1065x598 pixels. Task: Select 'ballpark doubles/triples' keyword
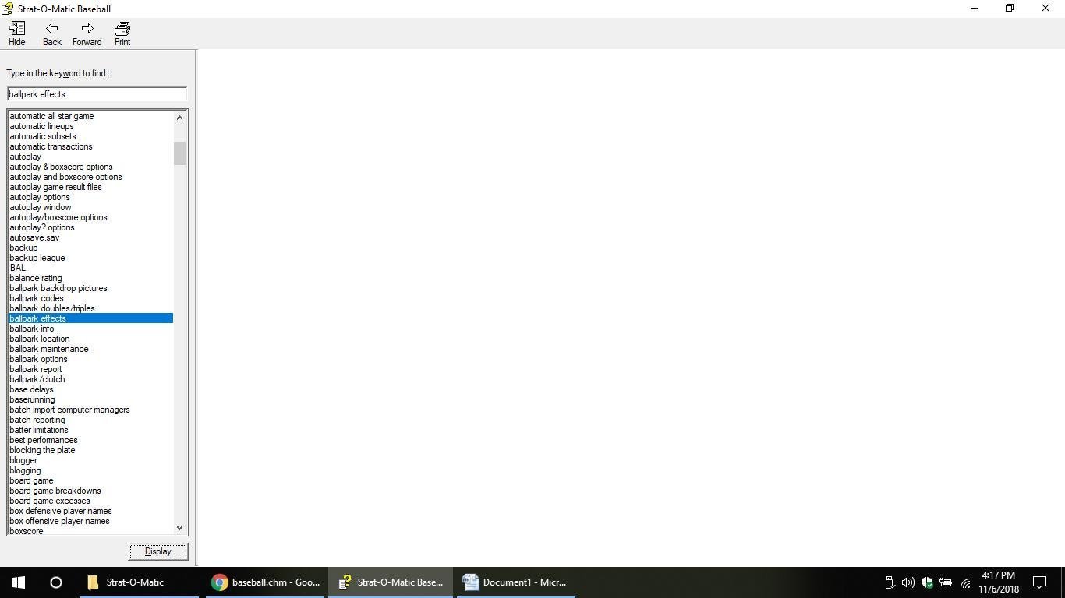pos(52,308)
